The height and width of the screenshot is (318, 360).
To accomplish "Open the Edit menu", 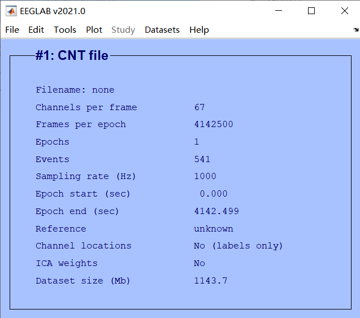I will coord(36,30).
